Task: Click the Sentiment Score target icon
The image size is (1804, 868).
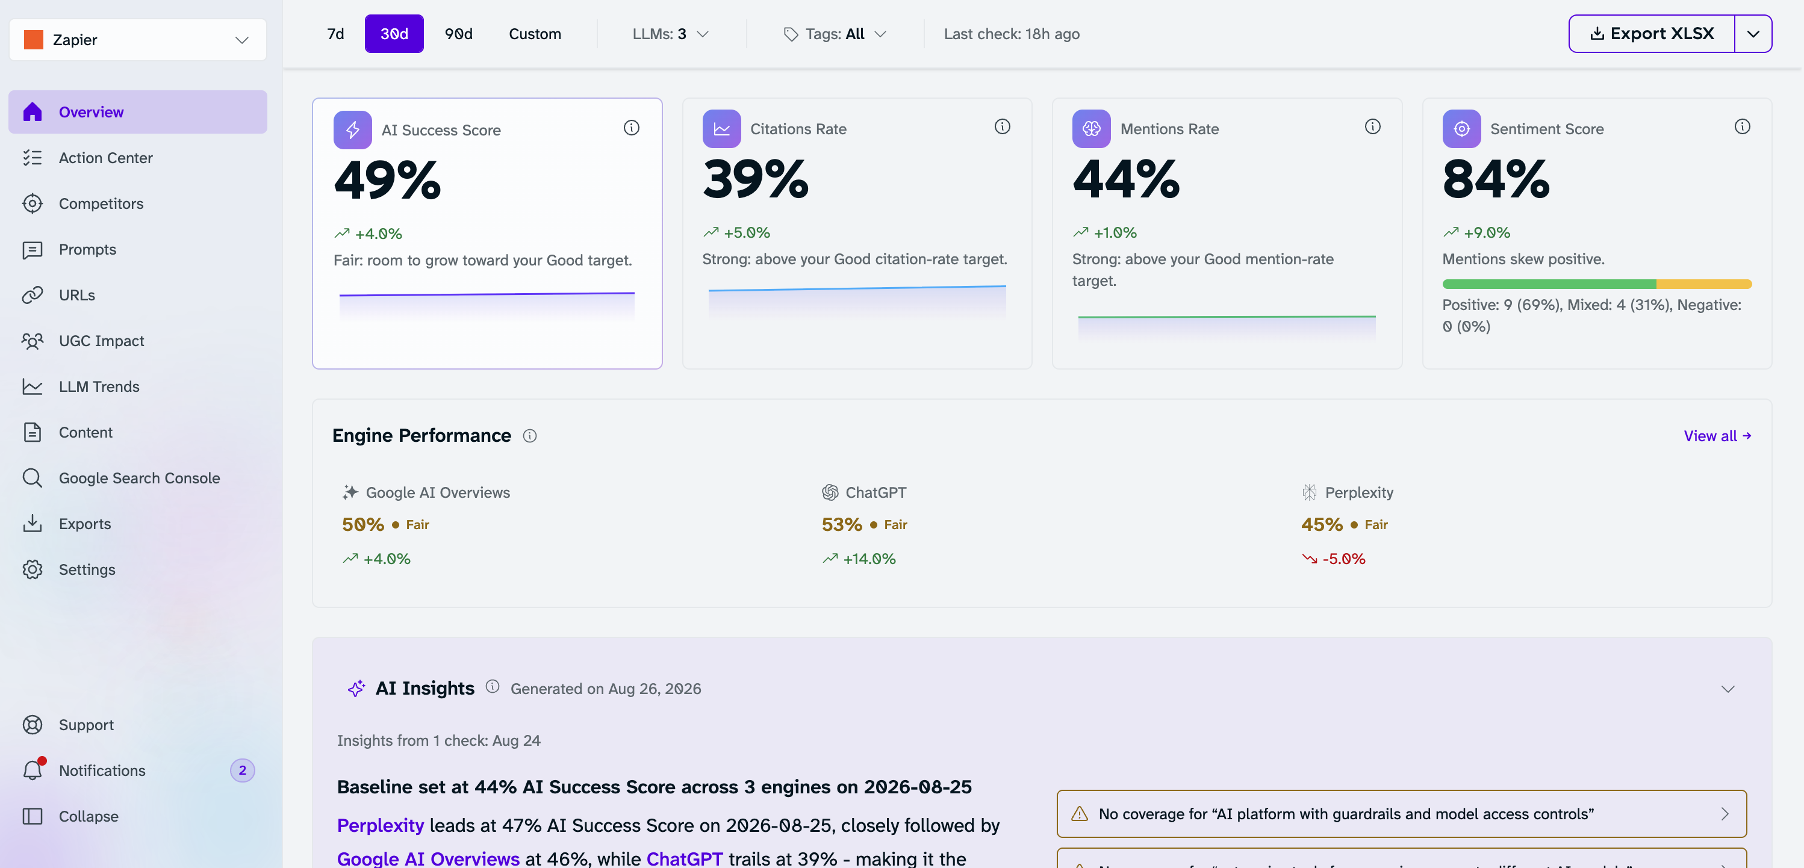Action: (1461, 129)
